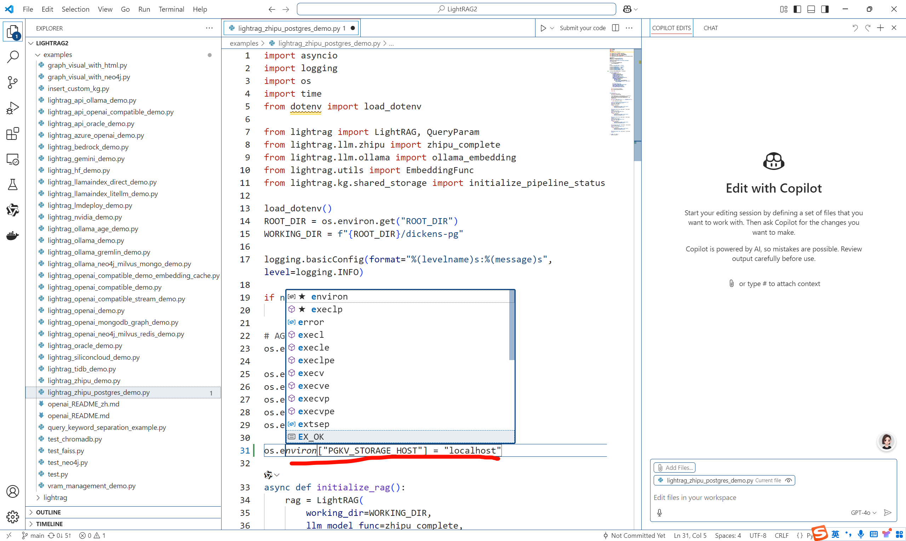Toggle current file context eye icon
The height and width of the screenshot is (541, 906).
[789, 480]
